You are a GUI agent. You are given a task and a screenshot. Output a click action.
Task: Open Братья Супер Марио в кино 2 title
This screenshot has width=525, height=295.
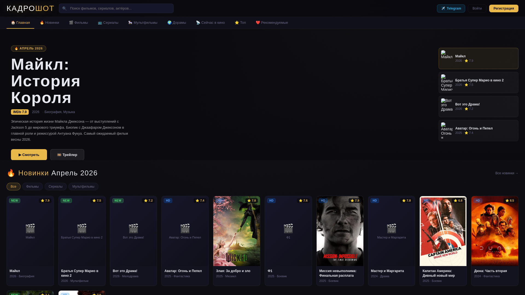[80, 273]
